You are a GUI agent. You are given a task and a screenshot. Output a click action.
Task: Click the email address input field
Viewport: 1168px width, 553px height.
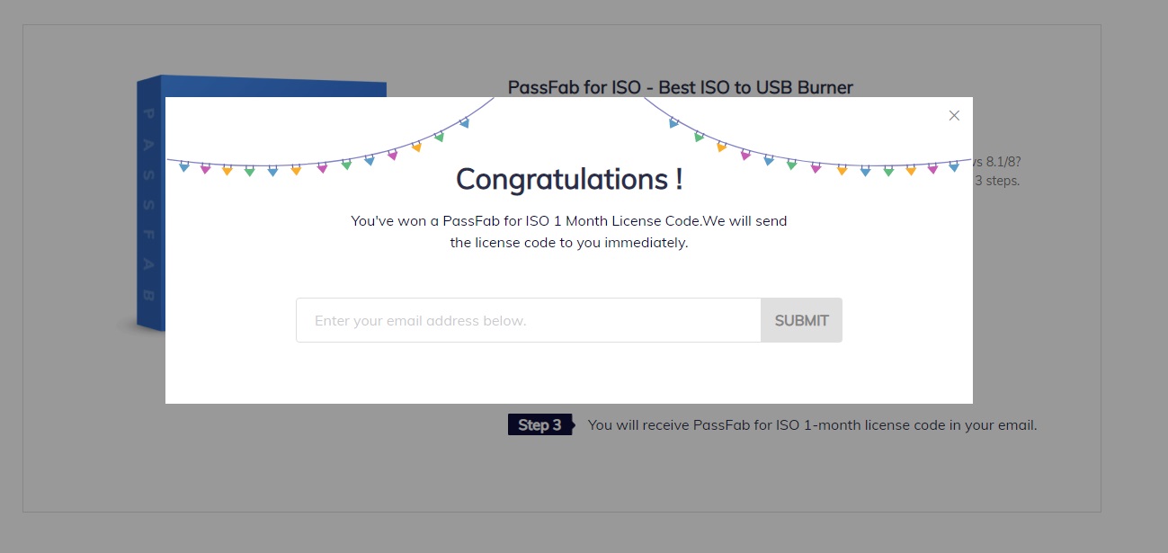click(x=529, y=320)
